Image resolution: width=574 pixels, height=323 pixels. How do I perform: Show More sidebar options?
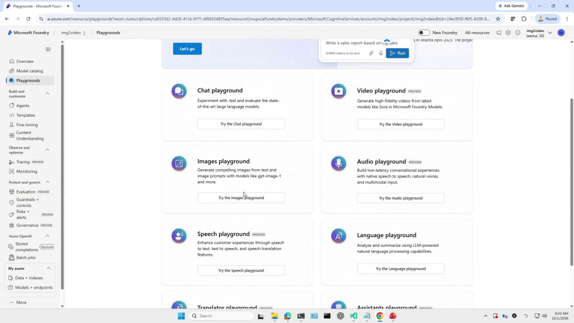pos(18,302)
